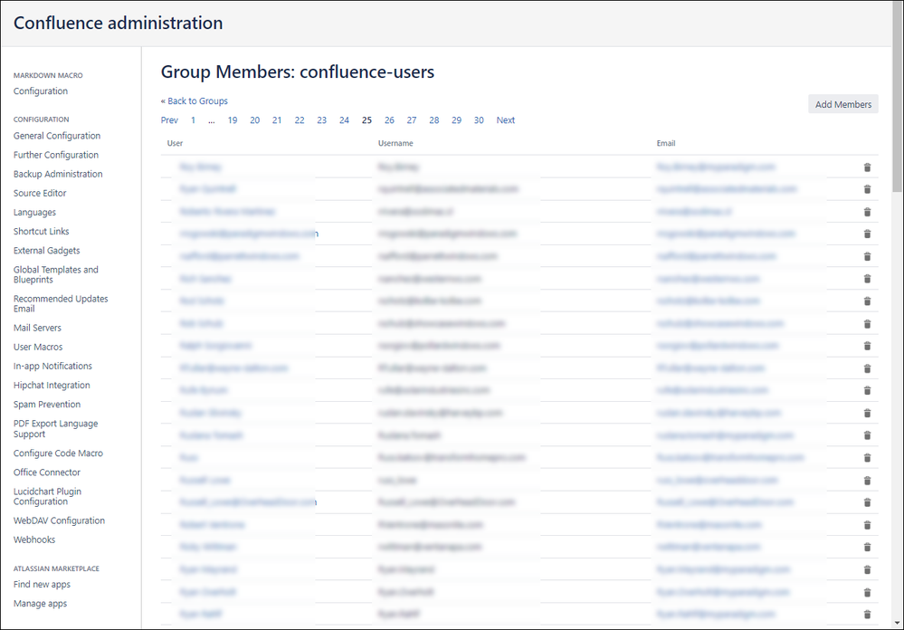Select Source Editor in sidebar
The height and width of the screenshot is (630, 904).
pyautogui.click(x=40, y=193)
